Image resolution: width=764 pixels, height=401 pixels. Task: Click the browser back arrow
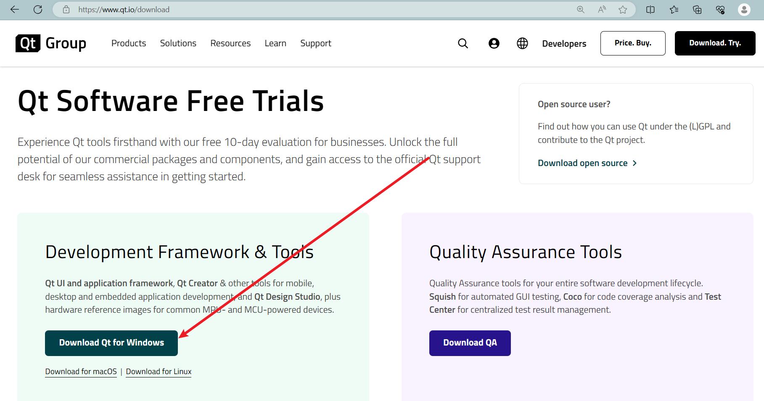[15, 9]
